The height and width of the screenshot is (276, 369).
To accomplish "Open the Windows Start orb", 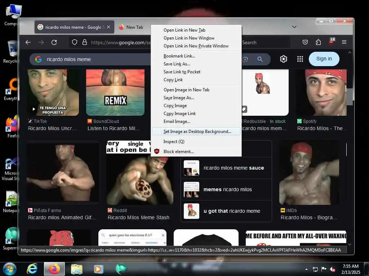I will (x=9, y=269).
